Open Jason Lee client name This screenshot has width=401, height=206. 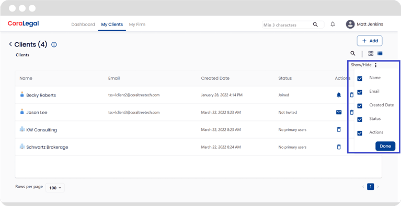coord(37,113)
